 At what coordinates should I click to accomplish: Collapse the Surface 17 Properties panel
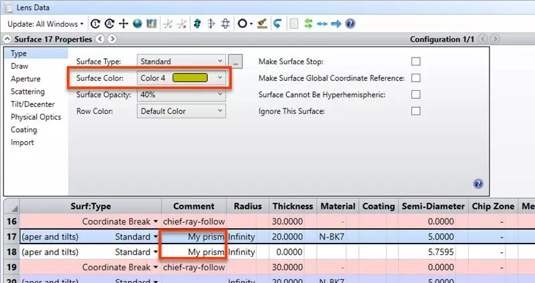[x=7, y=39]
